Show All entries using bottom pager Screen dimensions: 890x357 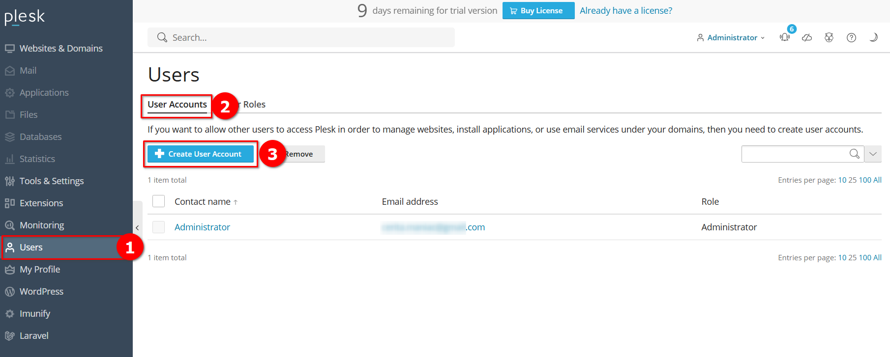(x=877, y=258)
